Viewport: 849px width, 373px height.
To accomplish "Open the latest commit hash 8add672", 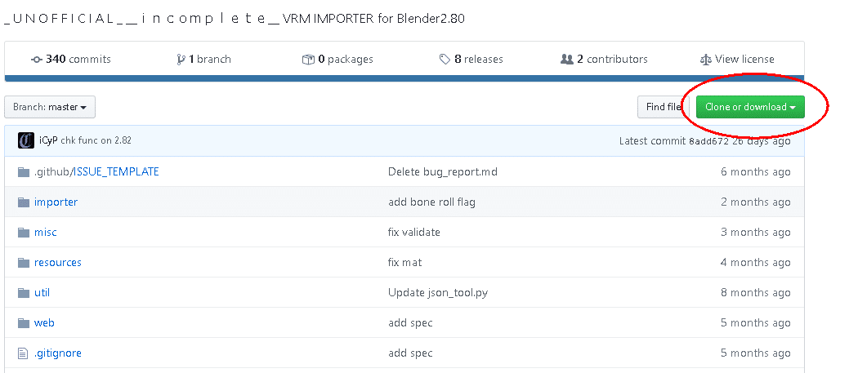I will click(x=708, y=141).
